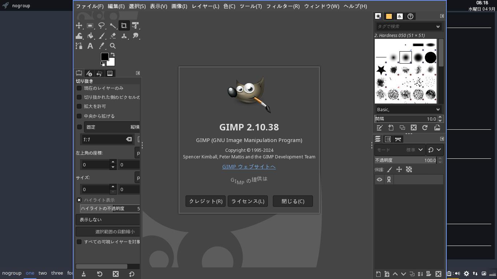
Task: Open brushes dock configure menu arrow
Action: coord(442,16)
